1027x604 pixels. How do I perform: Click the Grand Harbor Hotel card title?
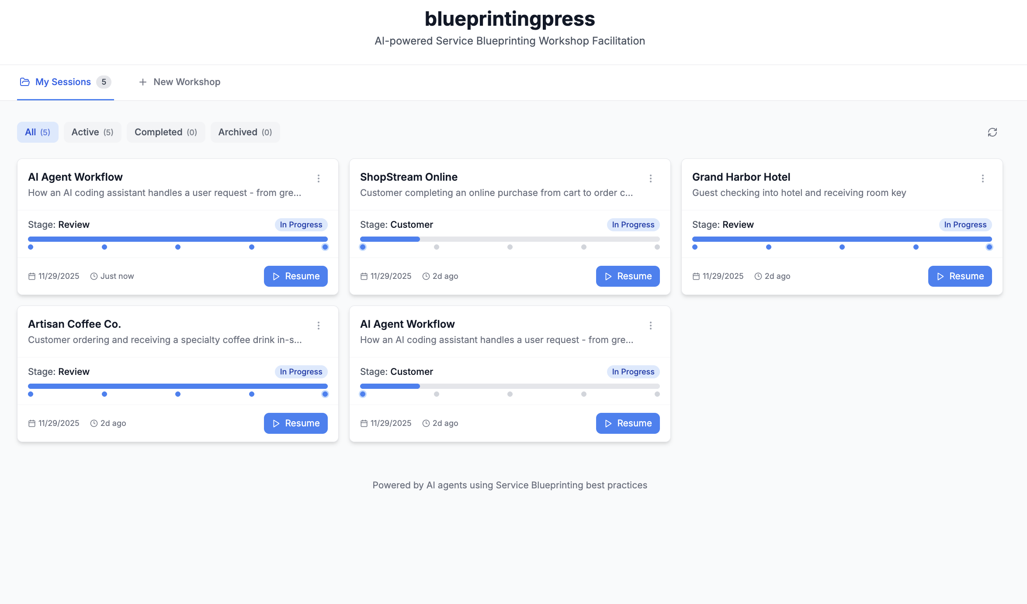[x=741, y=177]
